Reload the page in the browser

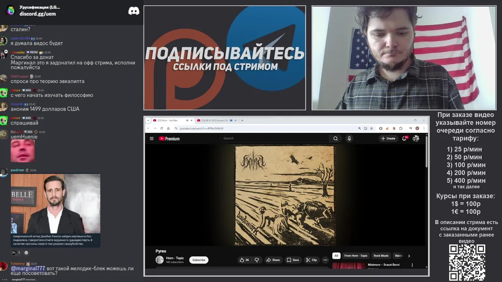click(162, 128)
